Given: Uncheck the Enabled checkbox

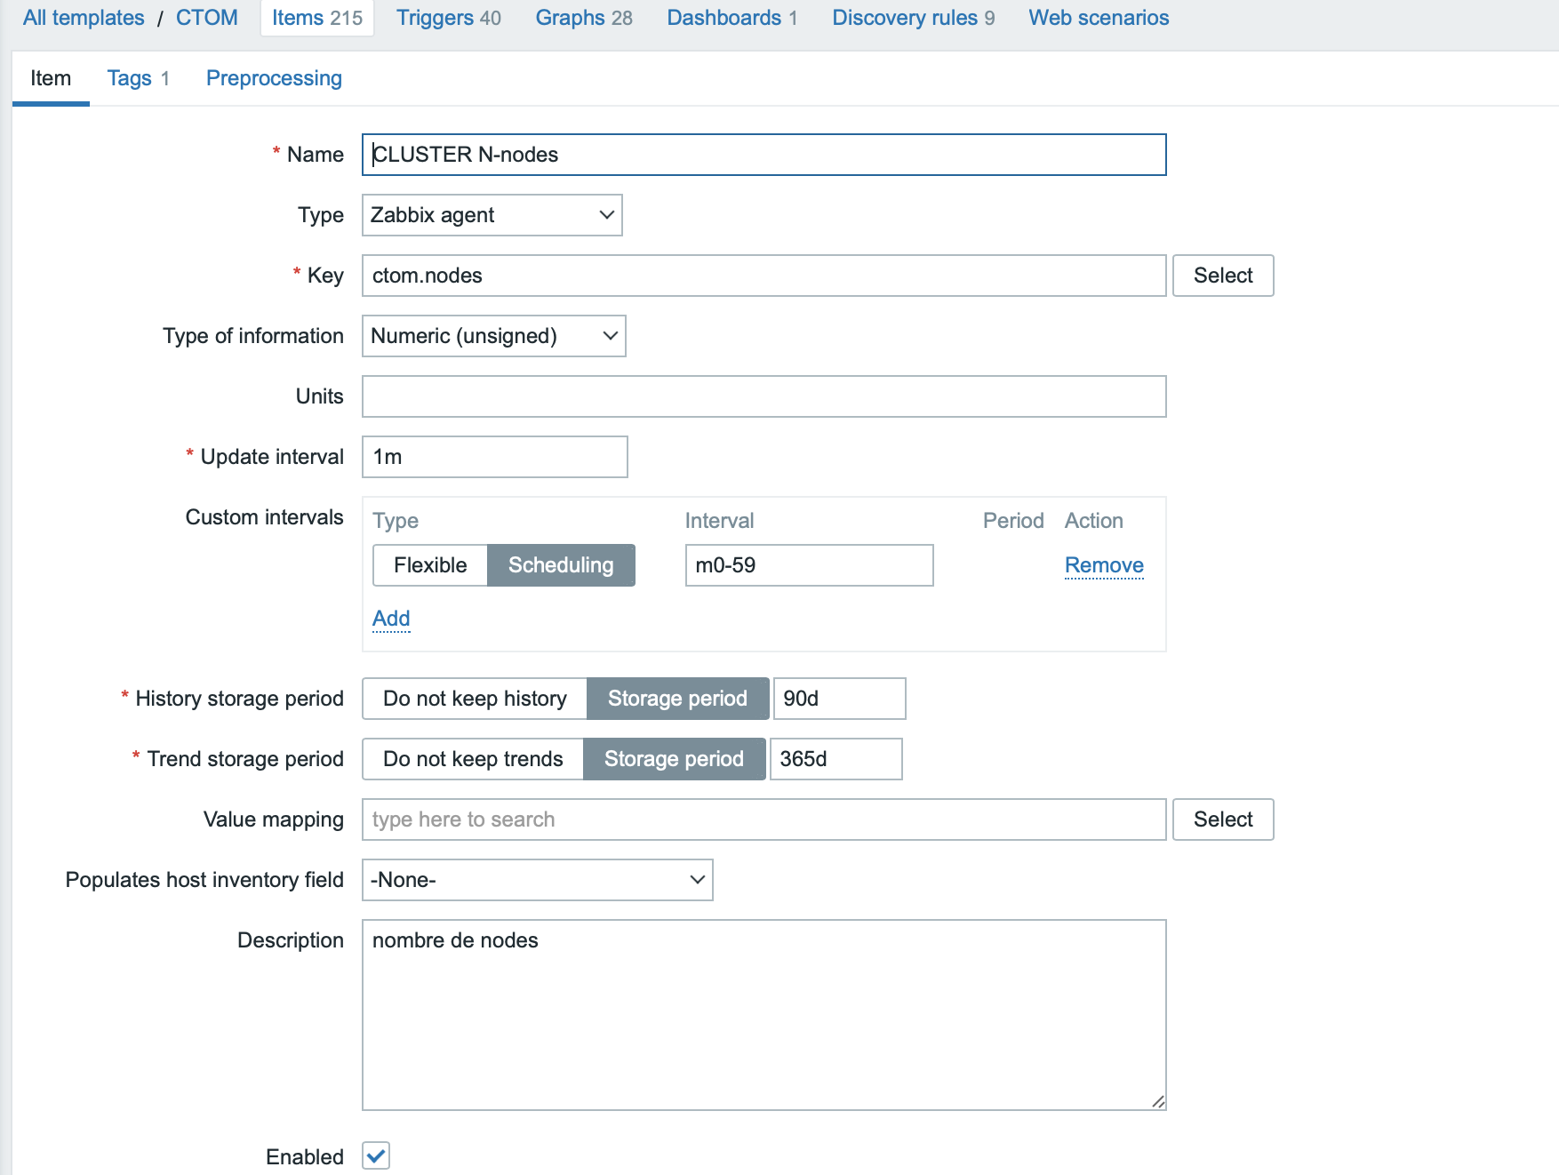Looking at the screenshot, I should tap(376, 1155).
